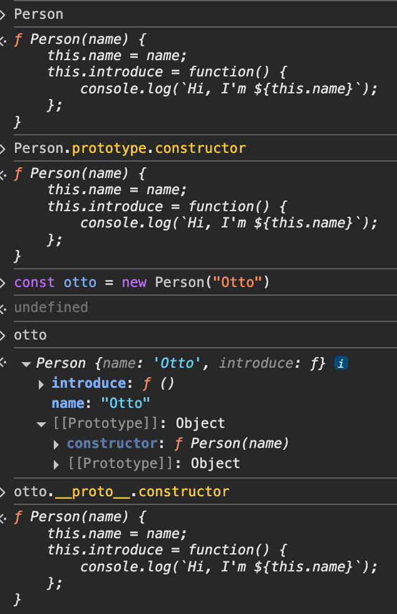The width and height of the screenshot is (397, 614).
Task: Click the 'constructor' property name label
Action: point(112,443)
